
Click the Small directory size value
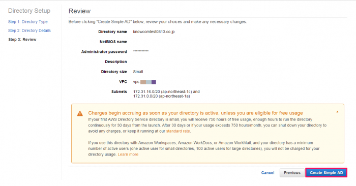(138, 72)
